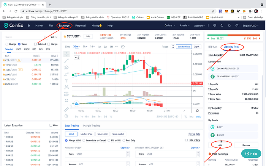Open the compare or add symbol button
The width and height of the screenshot is (266, 166).
(x=123, y=47)
